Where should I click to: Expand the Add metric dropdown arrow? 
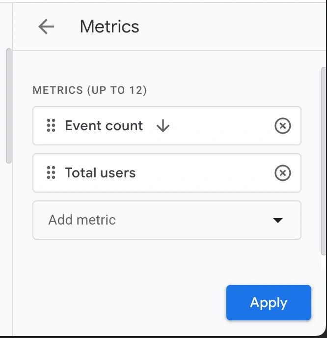click(278, 220)
